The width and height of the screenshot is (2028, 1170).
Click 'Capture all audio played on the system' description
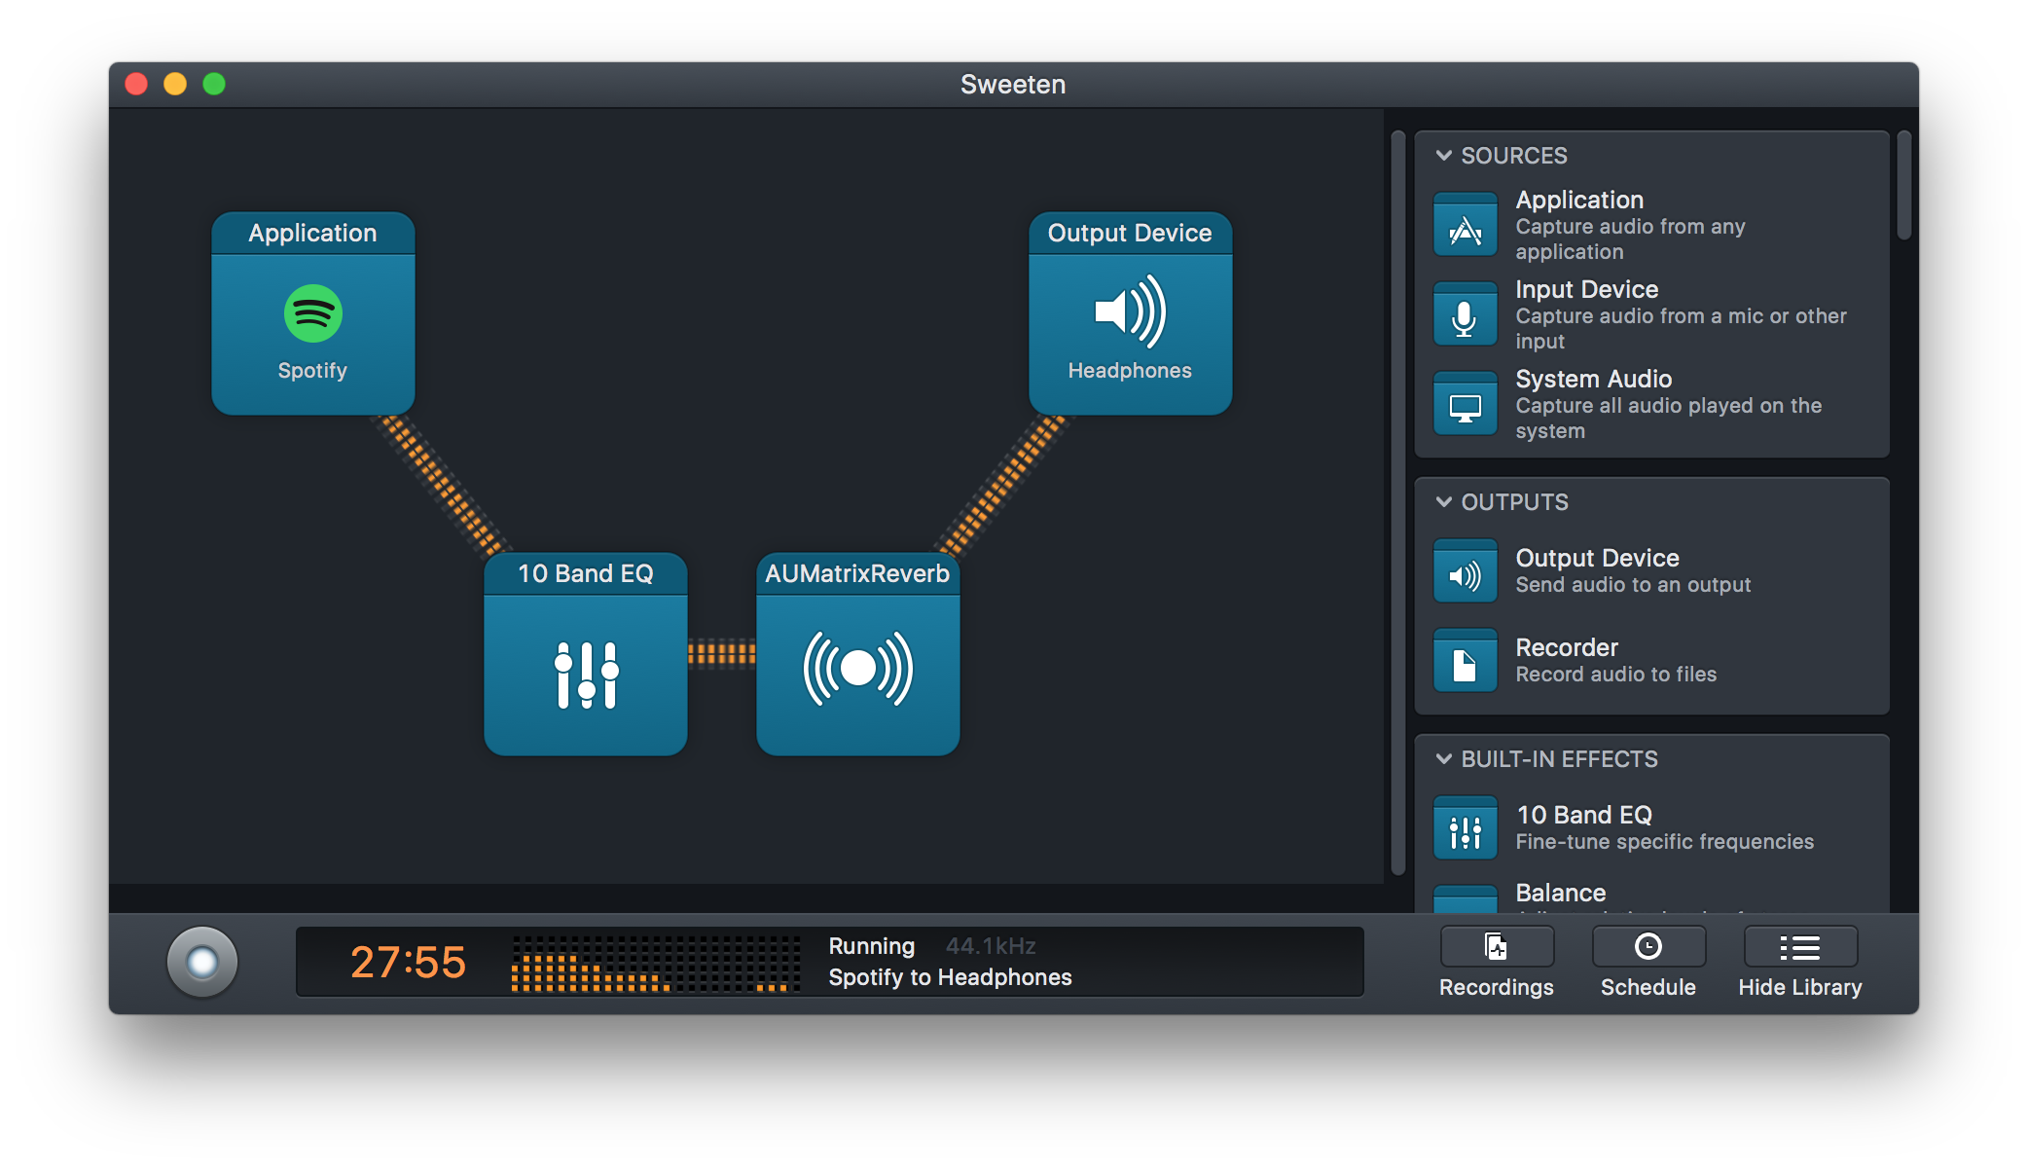[x=1668, y=419]
